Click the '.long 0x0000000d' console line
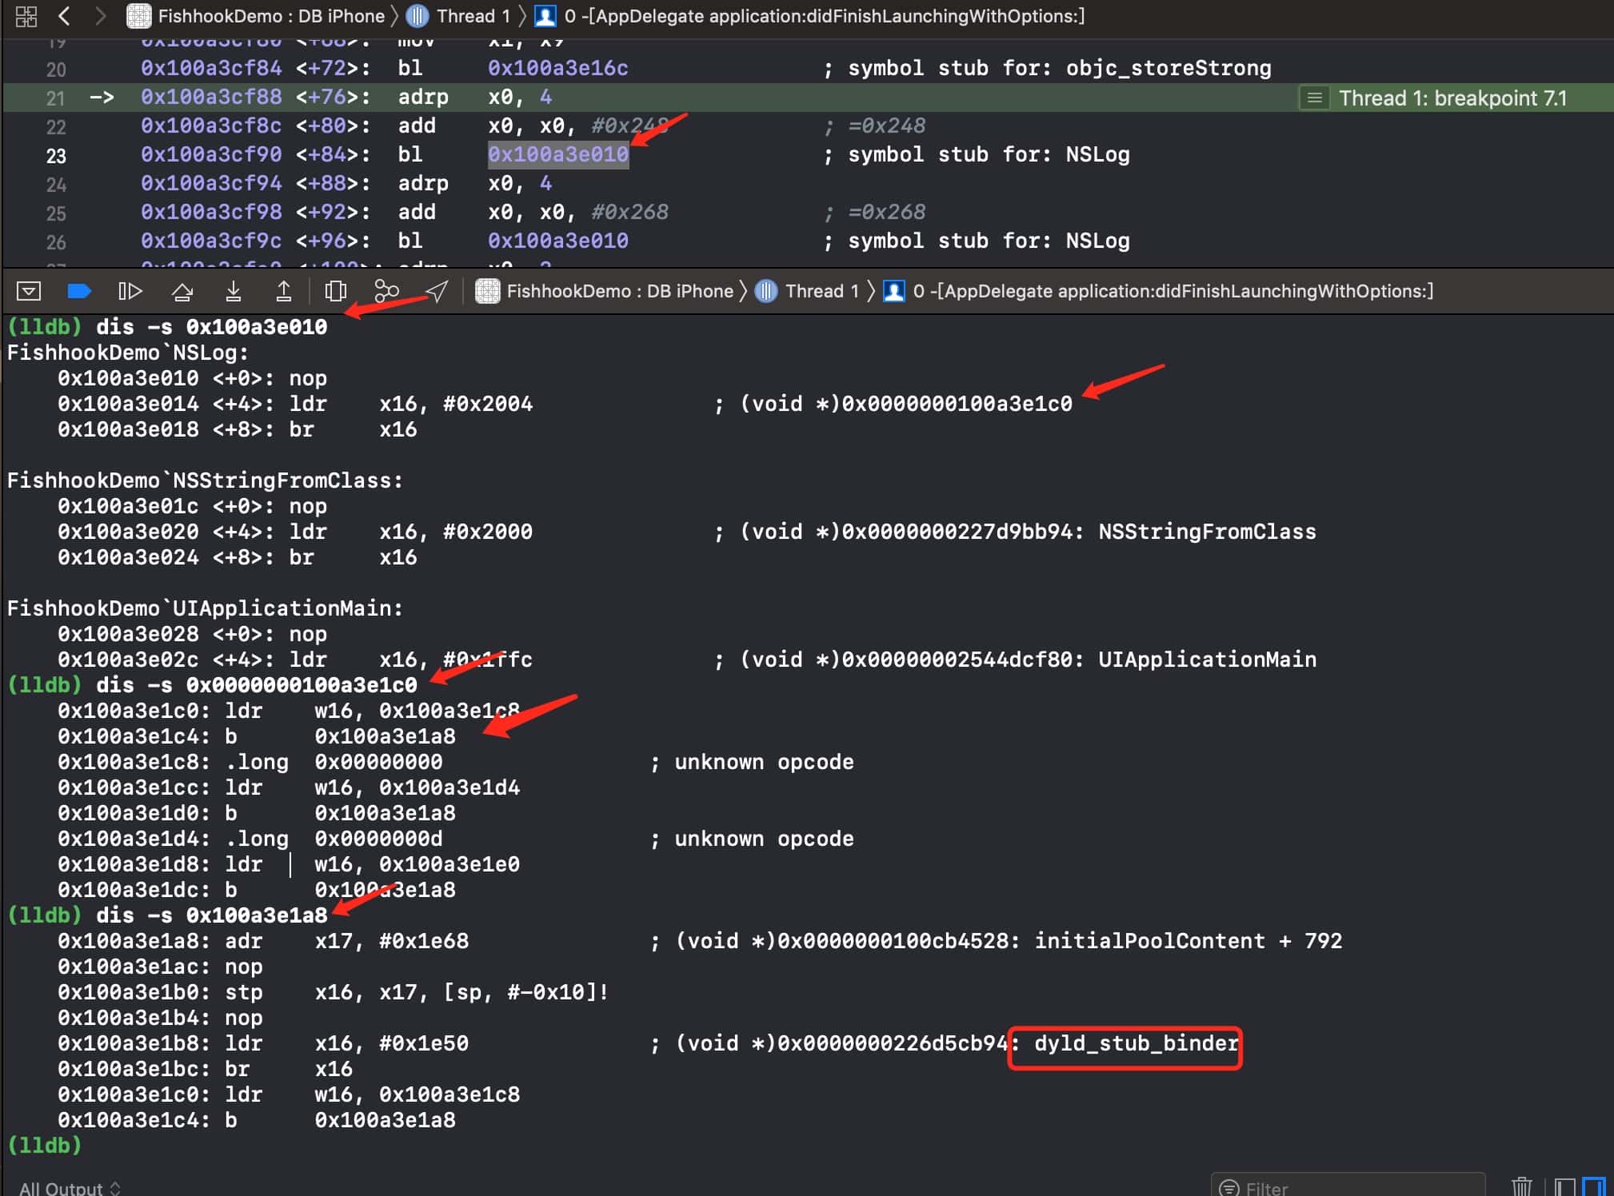This screenshot has width=1614, height=1196. 334,839
